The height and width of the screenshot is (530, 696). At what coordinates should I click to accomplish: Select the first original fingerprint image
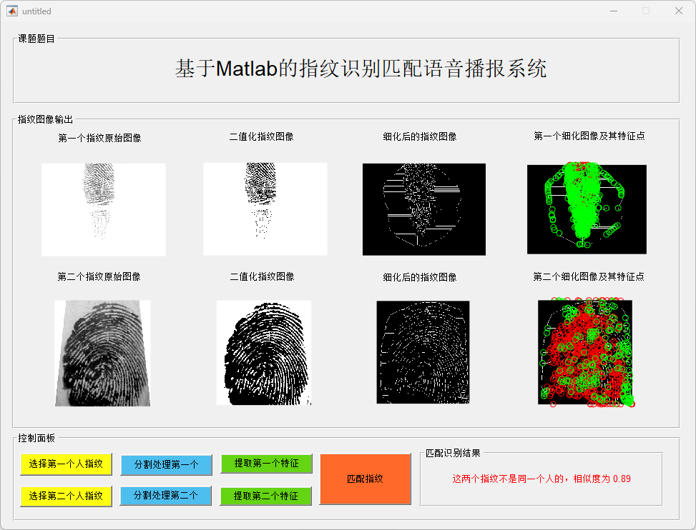pos(104,209)
